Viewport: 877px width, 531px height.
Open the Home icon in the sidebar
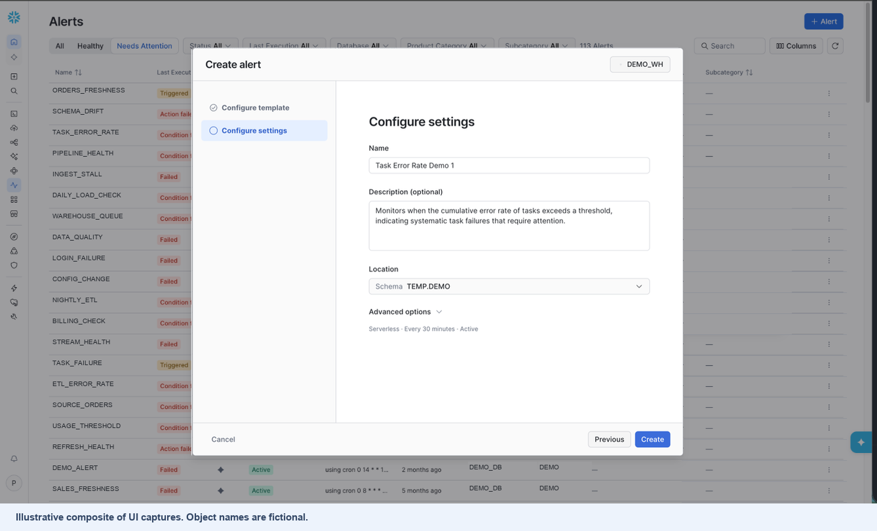click(14, 42)
